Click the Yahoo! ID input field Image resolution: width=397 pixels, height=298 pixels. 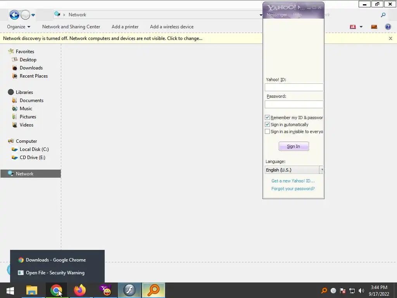tap(294, 87)
